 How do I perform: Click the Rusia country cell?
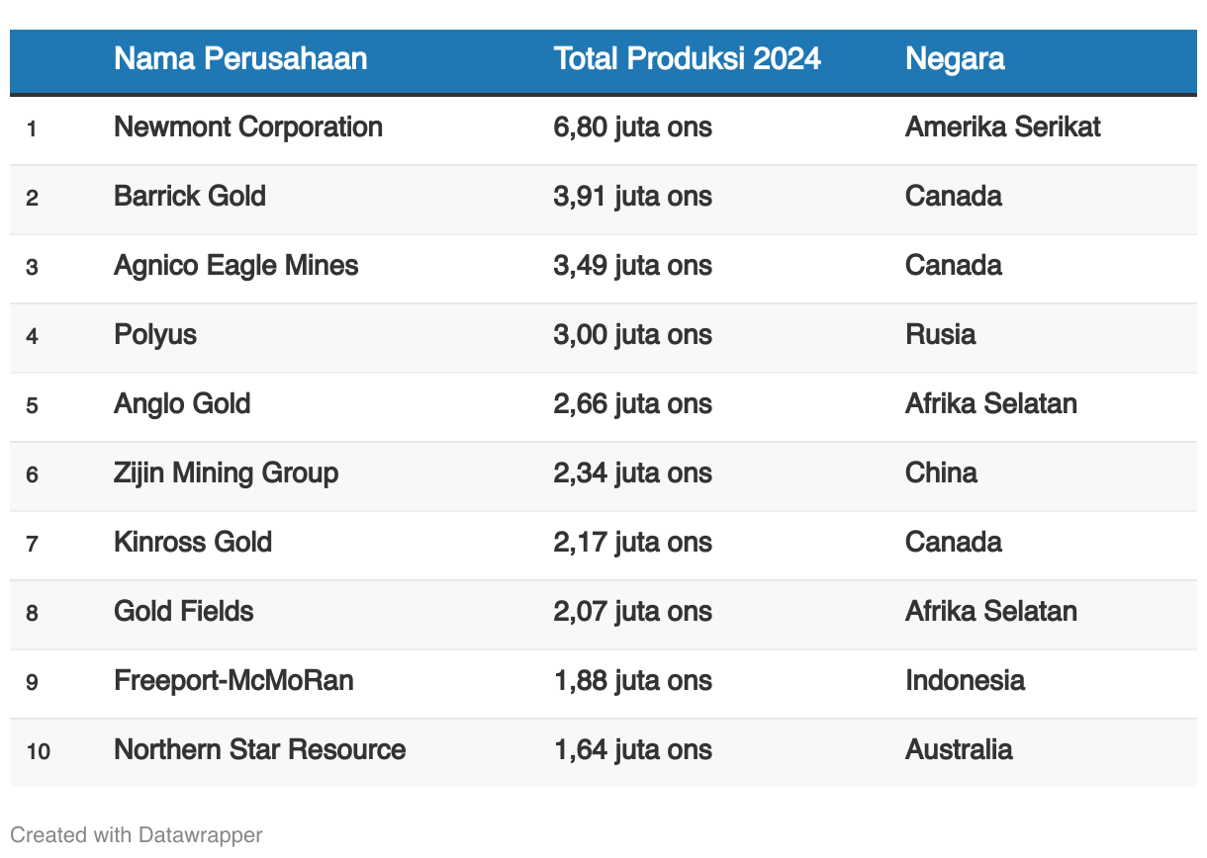coord(940,335)
